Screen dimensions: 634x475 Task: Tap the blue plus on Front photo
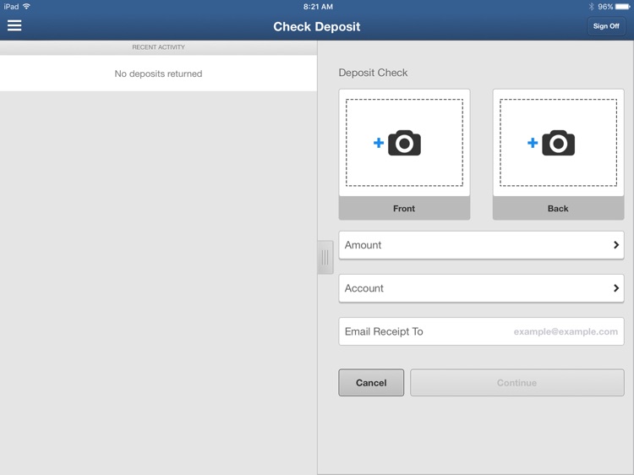pos(379,143)
